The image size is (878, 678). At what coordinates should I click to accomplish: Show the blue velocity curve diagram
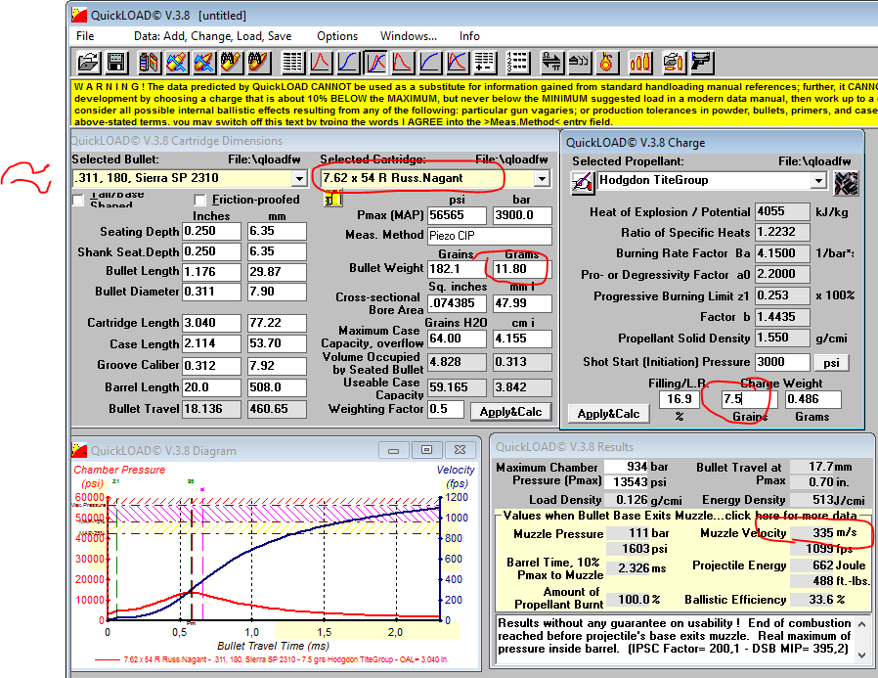pyautogui.click(x=348, y=63)
